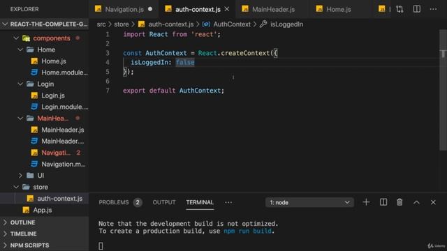Screen dimensions: 447x251
Task: Click the 'false' value on line 4
Action: (x=185, y=62)
